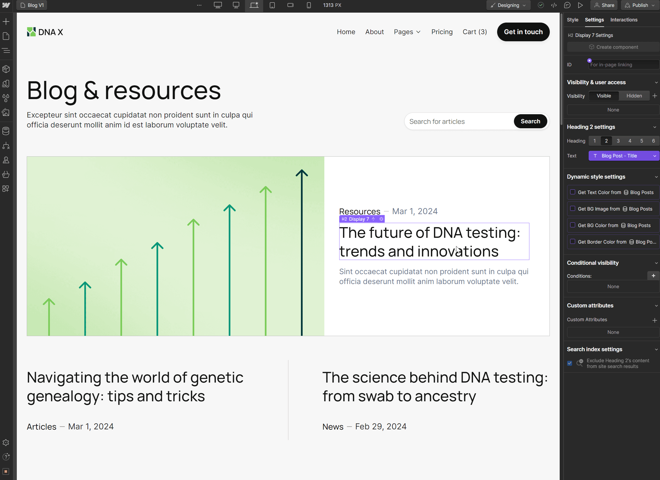This screenshot has width=660, height=480.
Task: Open the Apps grid panel
Action: pyautogui.click(x=6, y=189)
